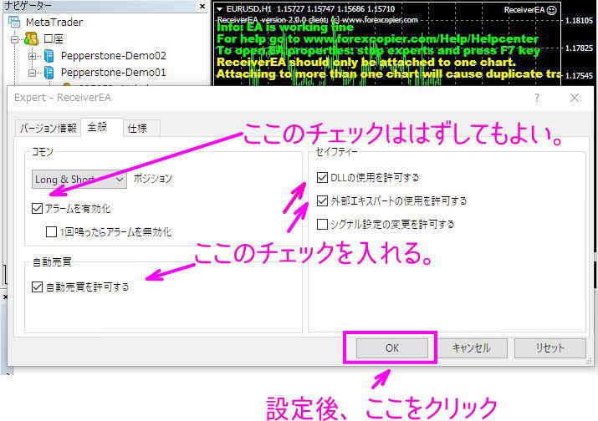The image size is (598, 421).
Task: Click the ReceiverEA label at chart corner
Action: [524, 10]
